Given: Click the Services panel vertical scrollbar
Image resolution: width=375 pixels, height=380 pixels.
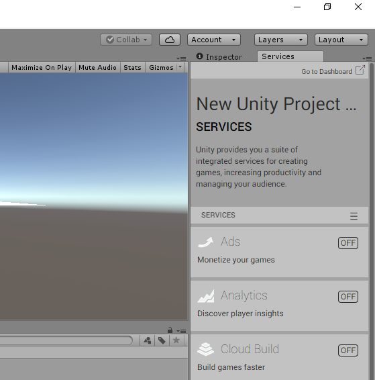Looking at the screenshot, I should click(372, 221).
